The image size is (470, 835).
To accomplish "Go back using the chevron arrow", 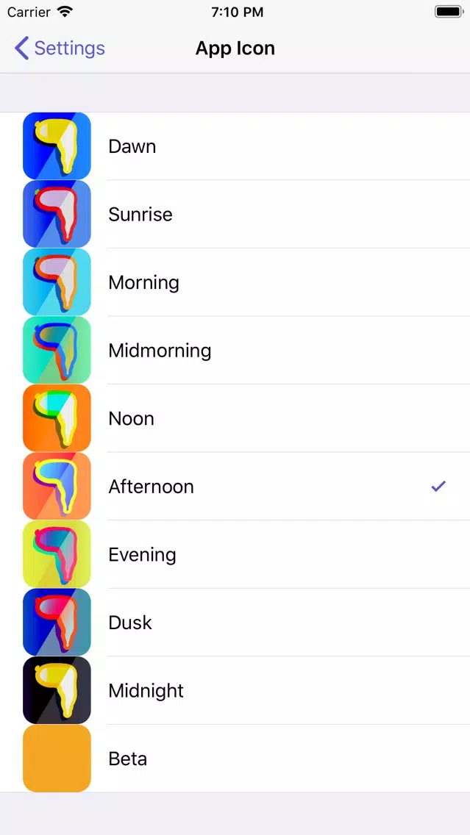I will (x=21, y=48).
